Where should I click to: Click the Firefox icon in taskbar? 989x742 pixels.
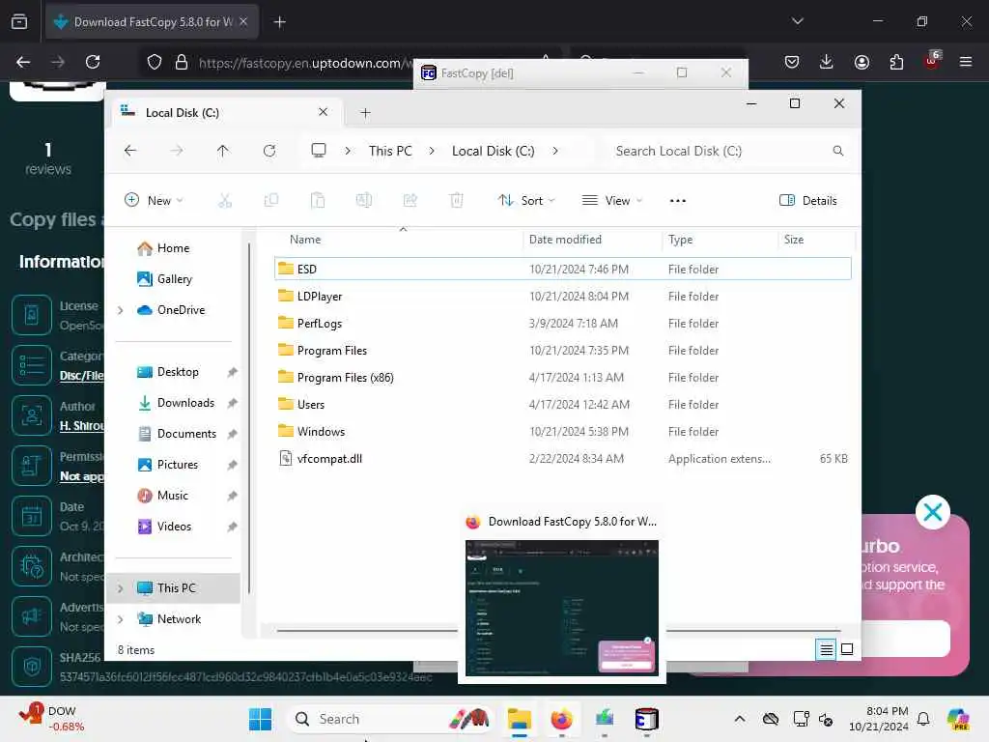561,719
